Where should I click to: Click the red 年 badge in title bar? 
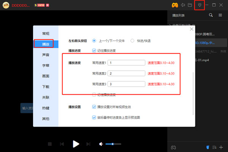47,5
